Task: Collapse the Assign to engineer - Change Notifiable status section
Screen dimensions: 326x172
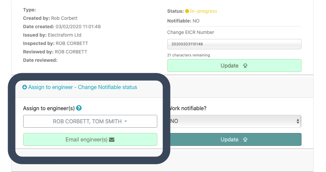Action: (x=82, y=87)
